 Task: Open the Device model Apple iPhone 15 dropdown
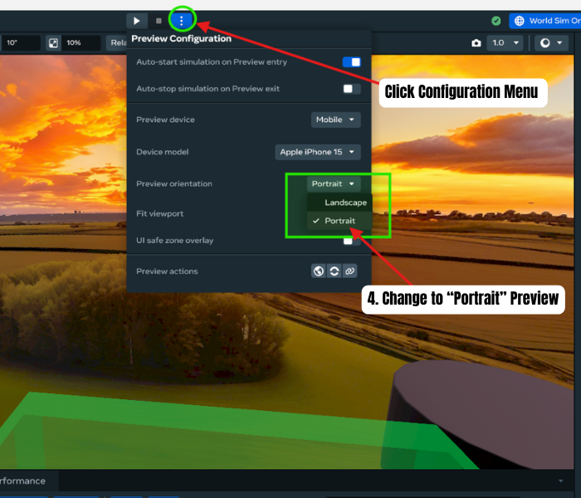click(318, 152)
